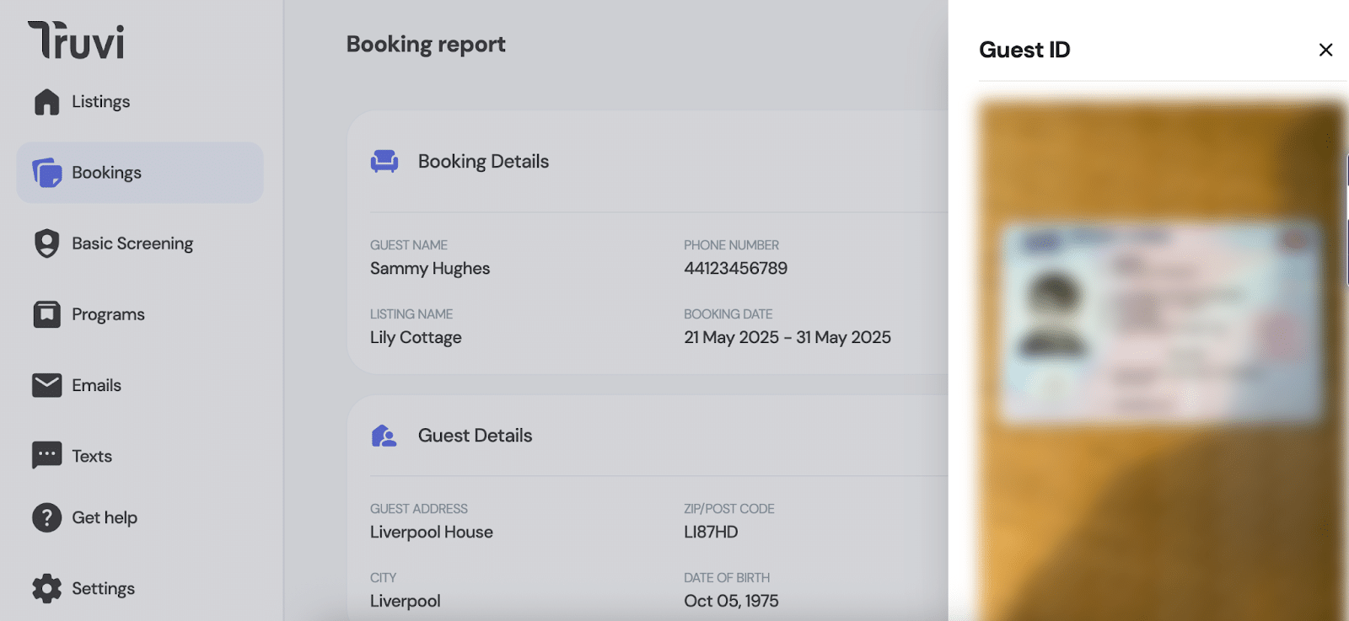This screenshot has height=621, width=1349.
Task: Select phone number 44123456789
Action: coord(735,268)
